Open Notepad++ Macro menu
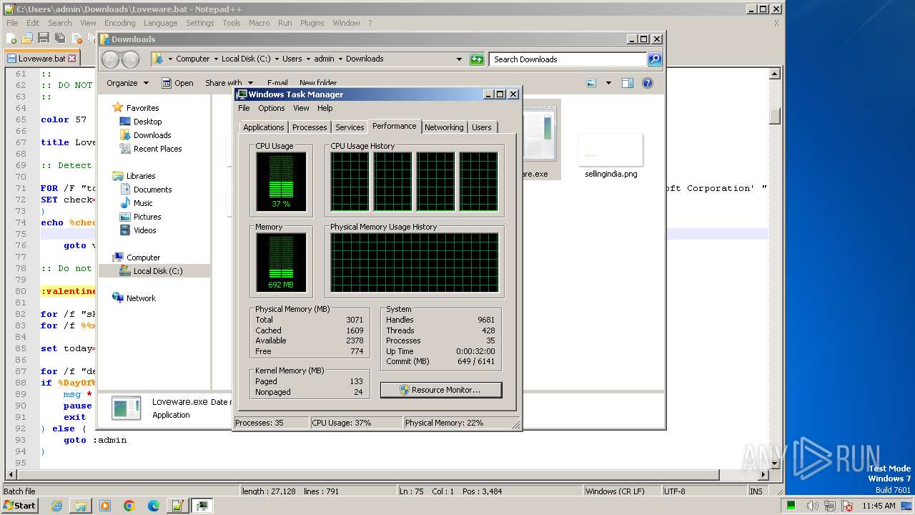Viewport: 915px width, 515px height. [x=259, y=23]
